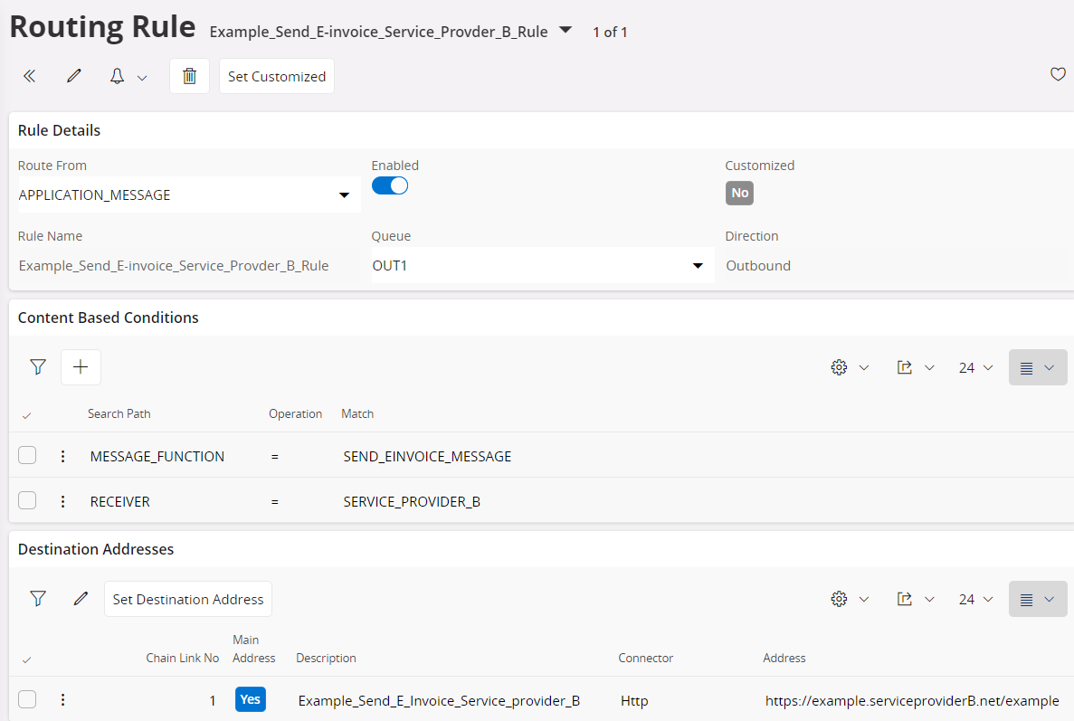Collapse the page using the double-chevron icon

[29, 75]
